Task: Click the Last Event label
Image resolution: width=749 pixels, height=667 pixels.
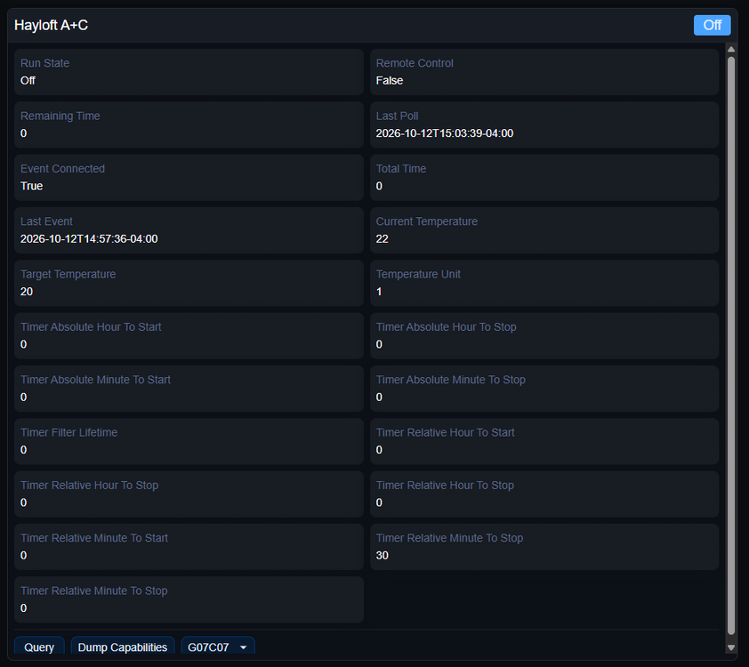Action: click(x=46, y=221)
